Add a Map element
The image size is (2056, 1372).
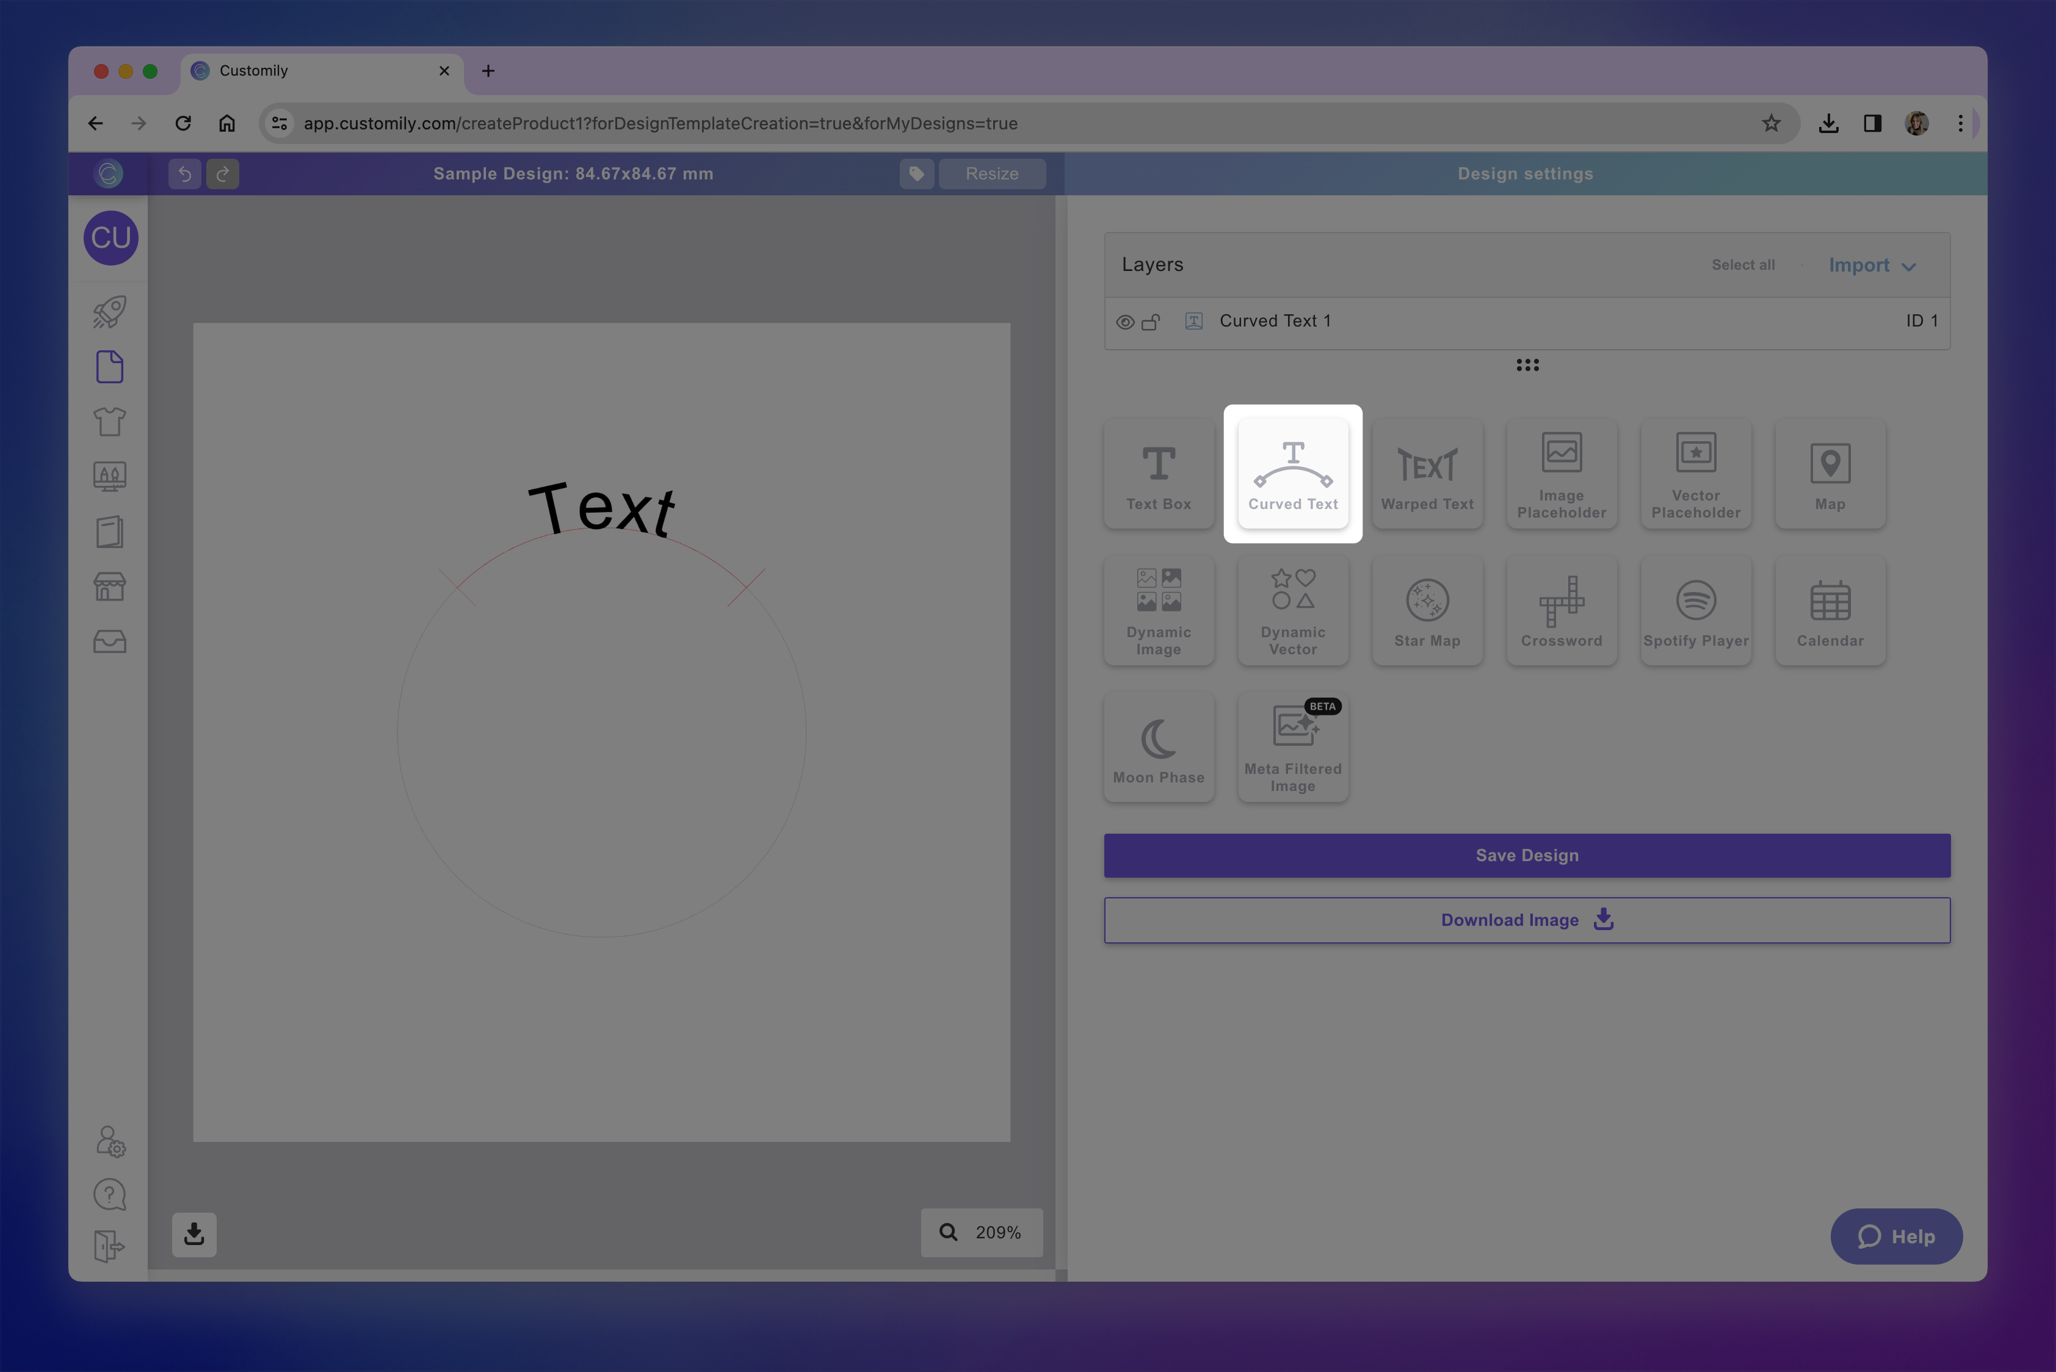click(1830, 474)
